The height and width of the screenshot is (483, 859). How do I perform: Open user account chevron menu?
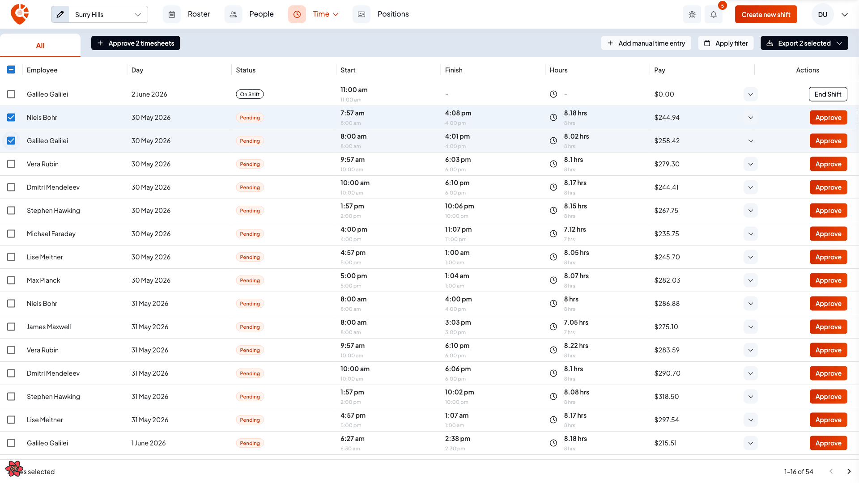pos(845,15)
